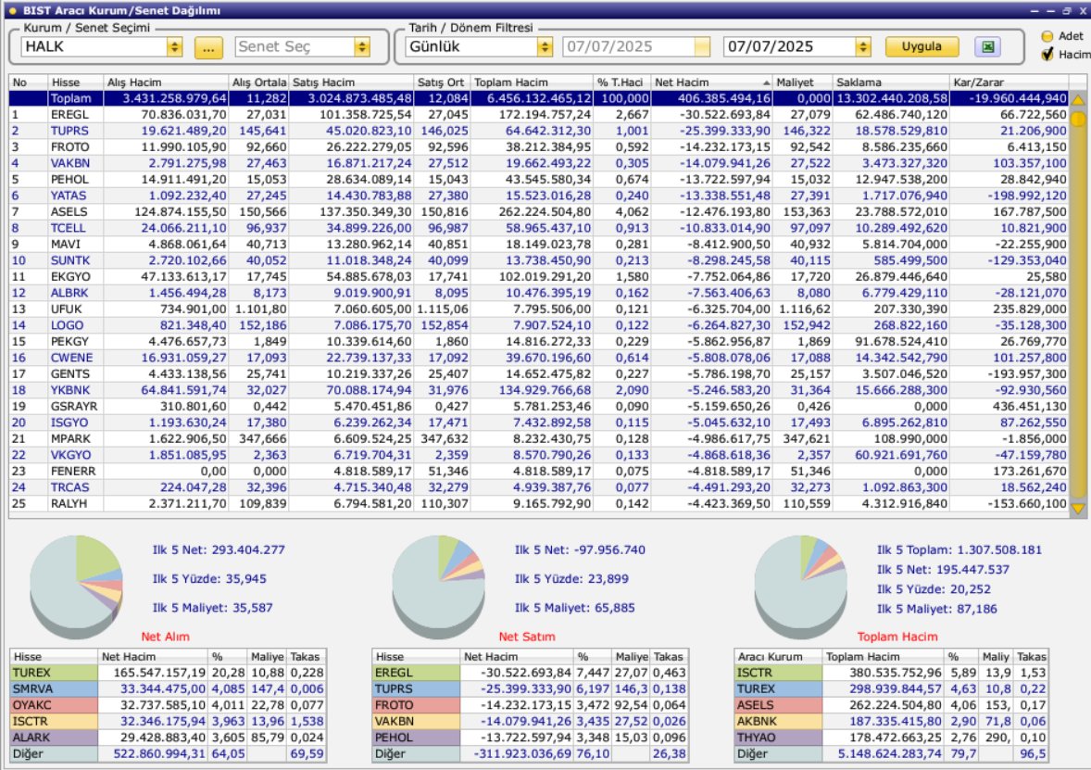Sort by the Hisse column header

point(75,82)
